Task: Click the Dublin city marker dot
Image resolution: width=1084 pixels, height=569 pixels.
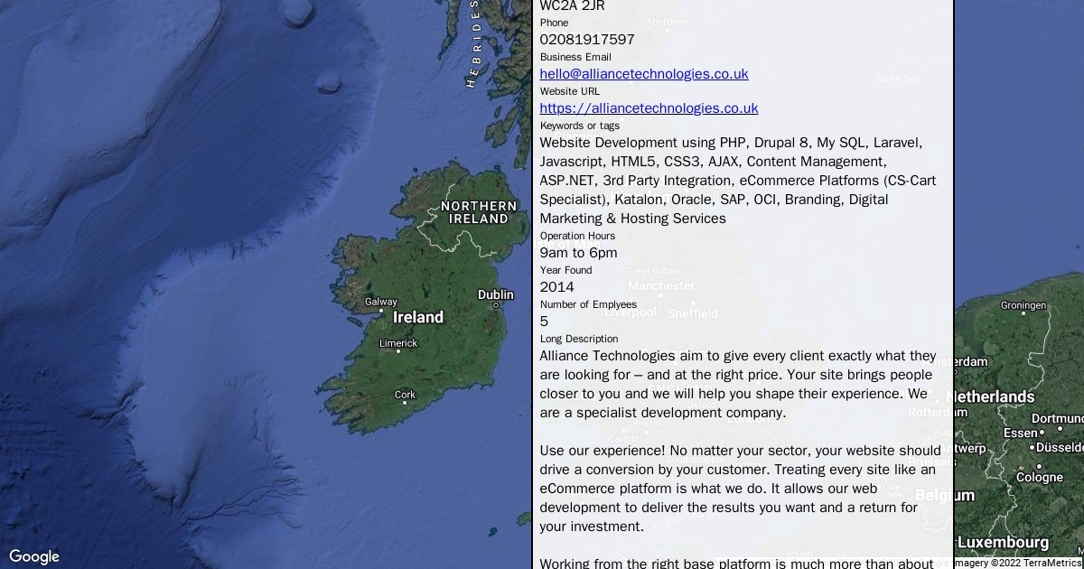Action: point(496,305)
